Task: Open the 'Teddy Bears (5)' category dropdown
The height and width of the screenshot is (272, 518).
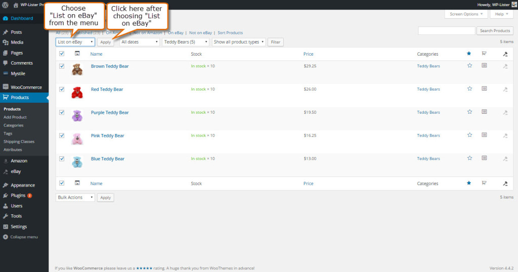Action: tap(185, 42)
